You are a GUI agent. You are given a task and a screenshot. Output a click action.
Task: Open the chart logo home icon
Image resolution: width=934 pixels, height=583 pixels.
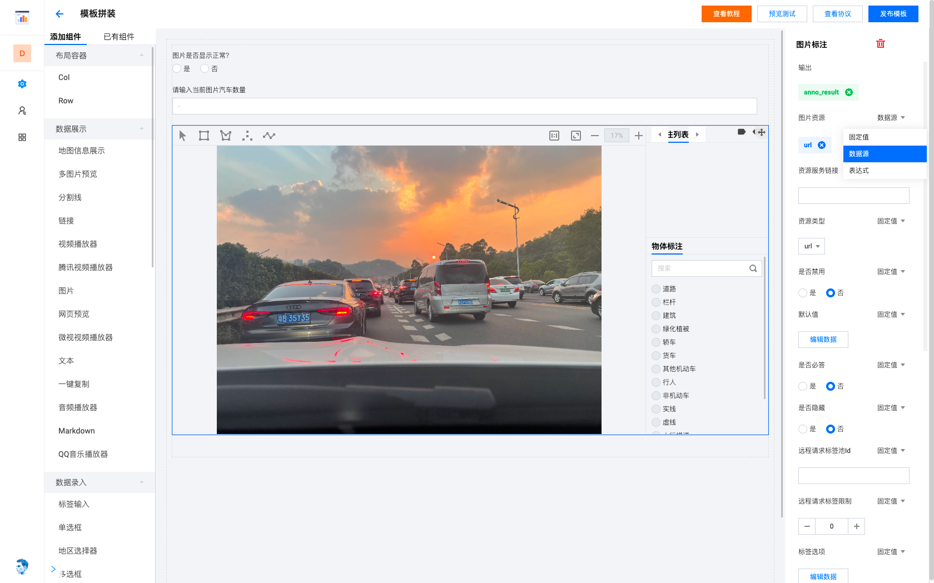click(x=22, y=17)
